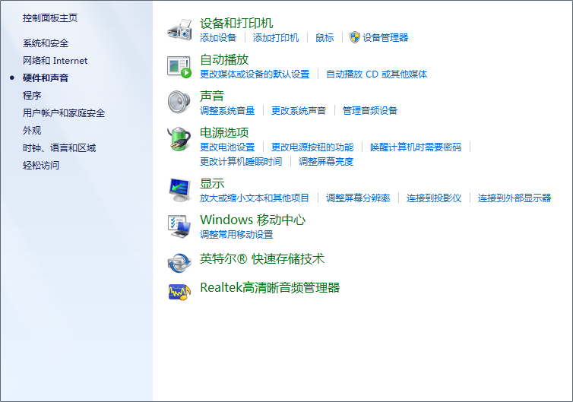Open 设备管理器 link
This screenshot has height=402, width=573.
[385, 38]
